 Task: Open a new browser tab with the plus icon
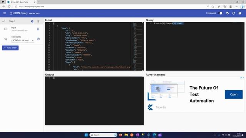[39, 2]
